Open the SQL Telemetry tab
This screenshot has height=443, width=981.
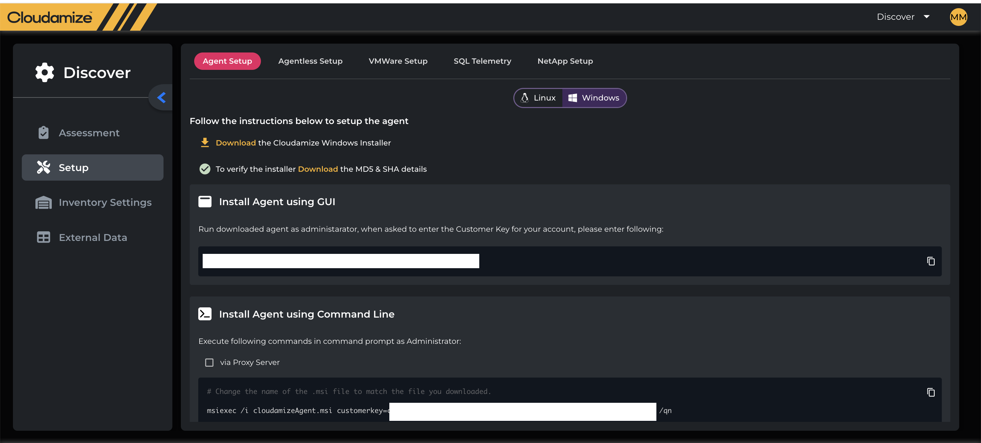tap(482, 61)
